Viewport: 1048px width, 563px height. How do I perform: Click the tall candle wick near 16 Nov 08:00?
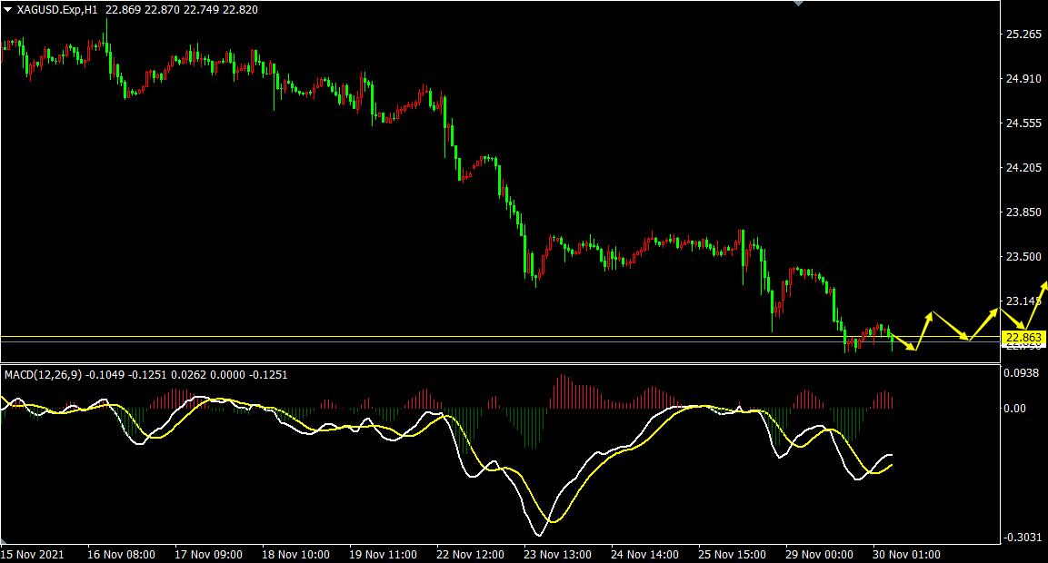105,29
